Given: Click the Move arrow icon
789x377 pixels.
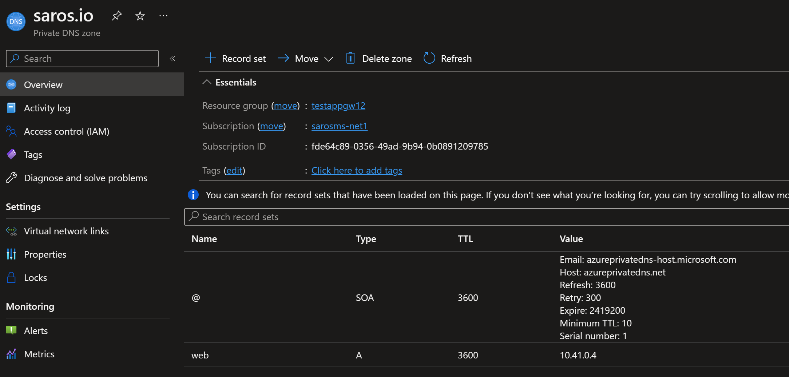Looking at the screenshot, I should (283, 58).
